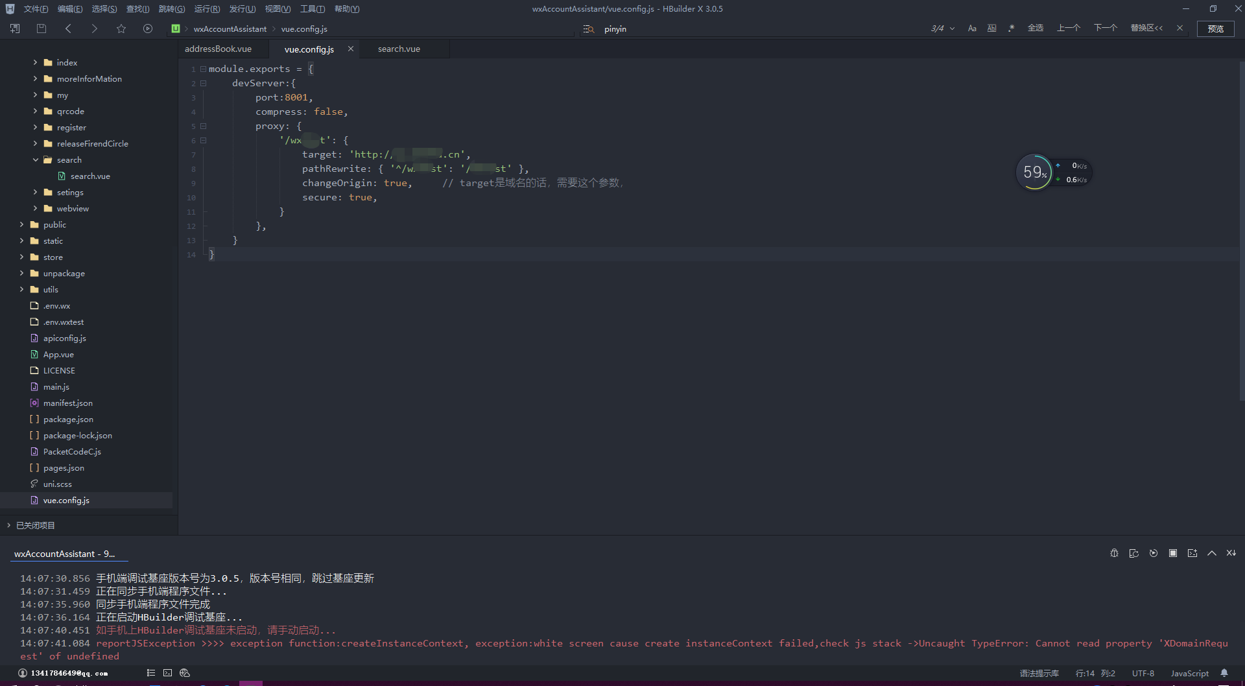Image resolution: width=1245 pixels, height=686 pixels.
Task: Expand the moreInforMation folder
Action: tap(35, 78)
